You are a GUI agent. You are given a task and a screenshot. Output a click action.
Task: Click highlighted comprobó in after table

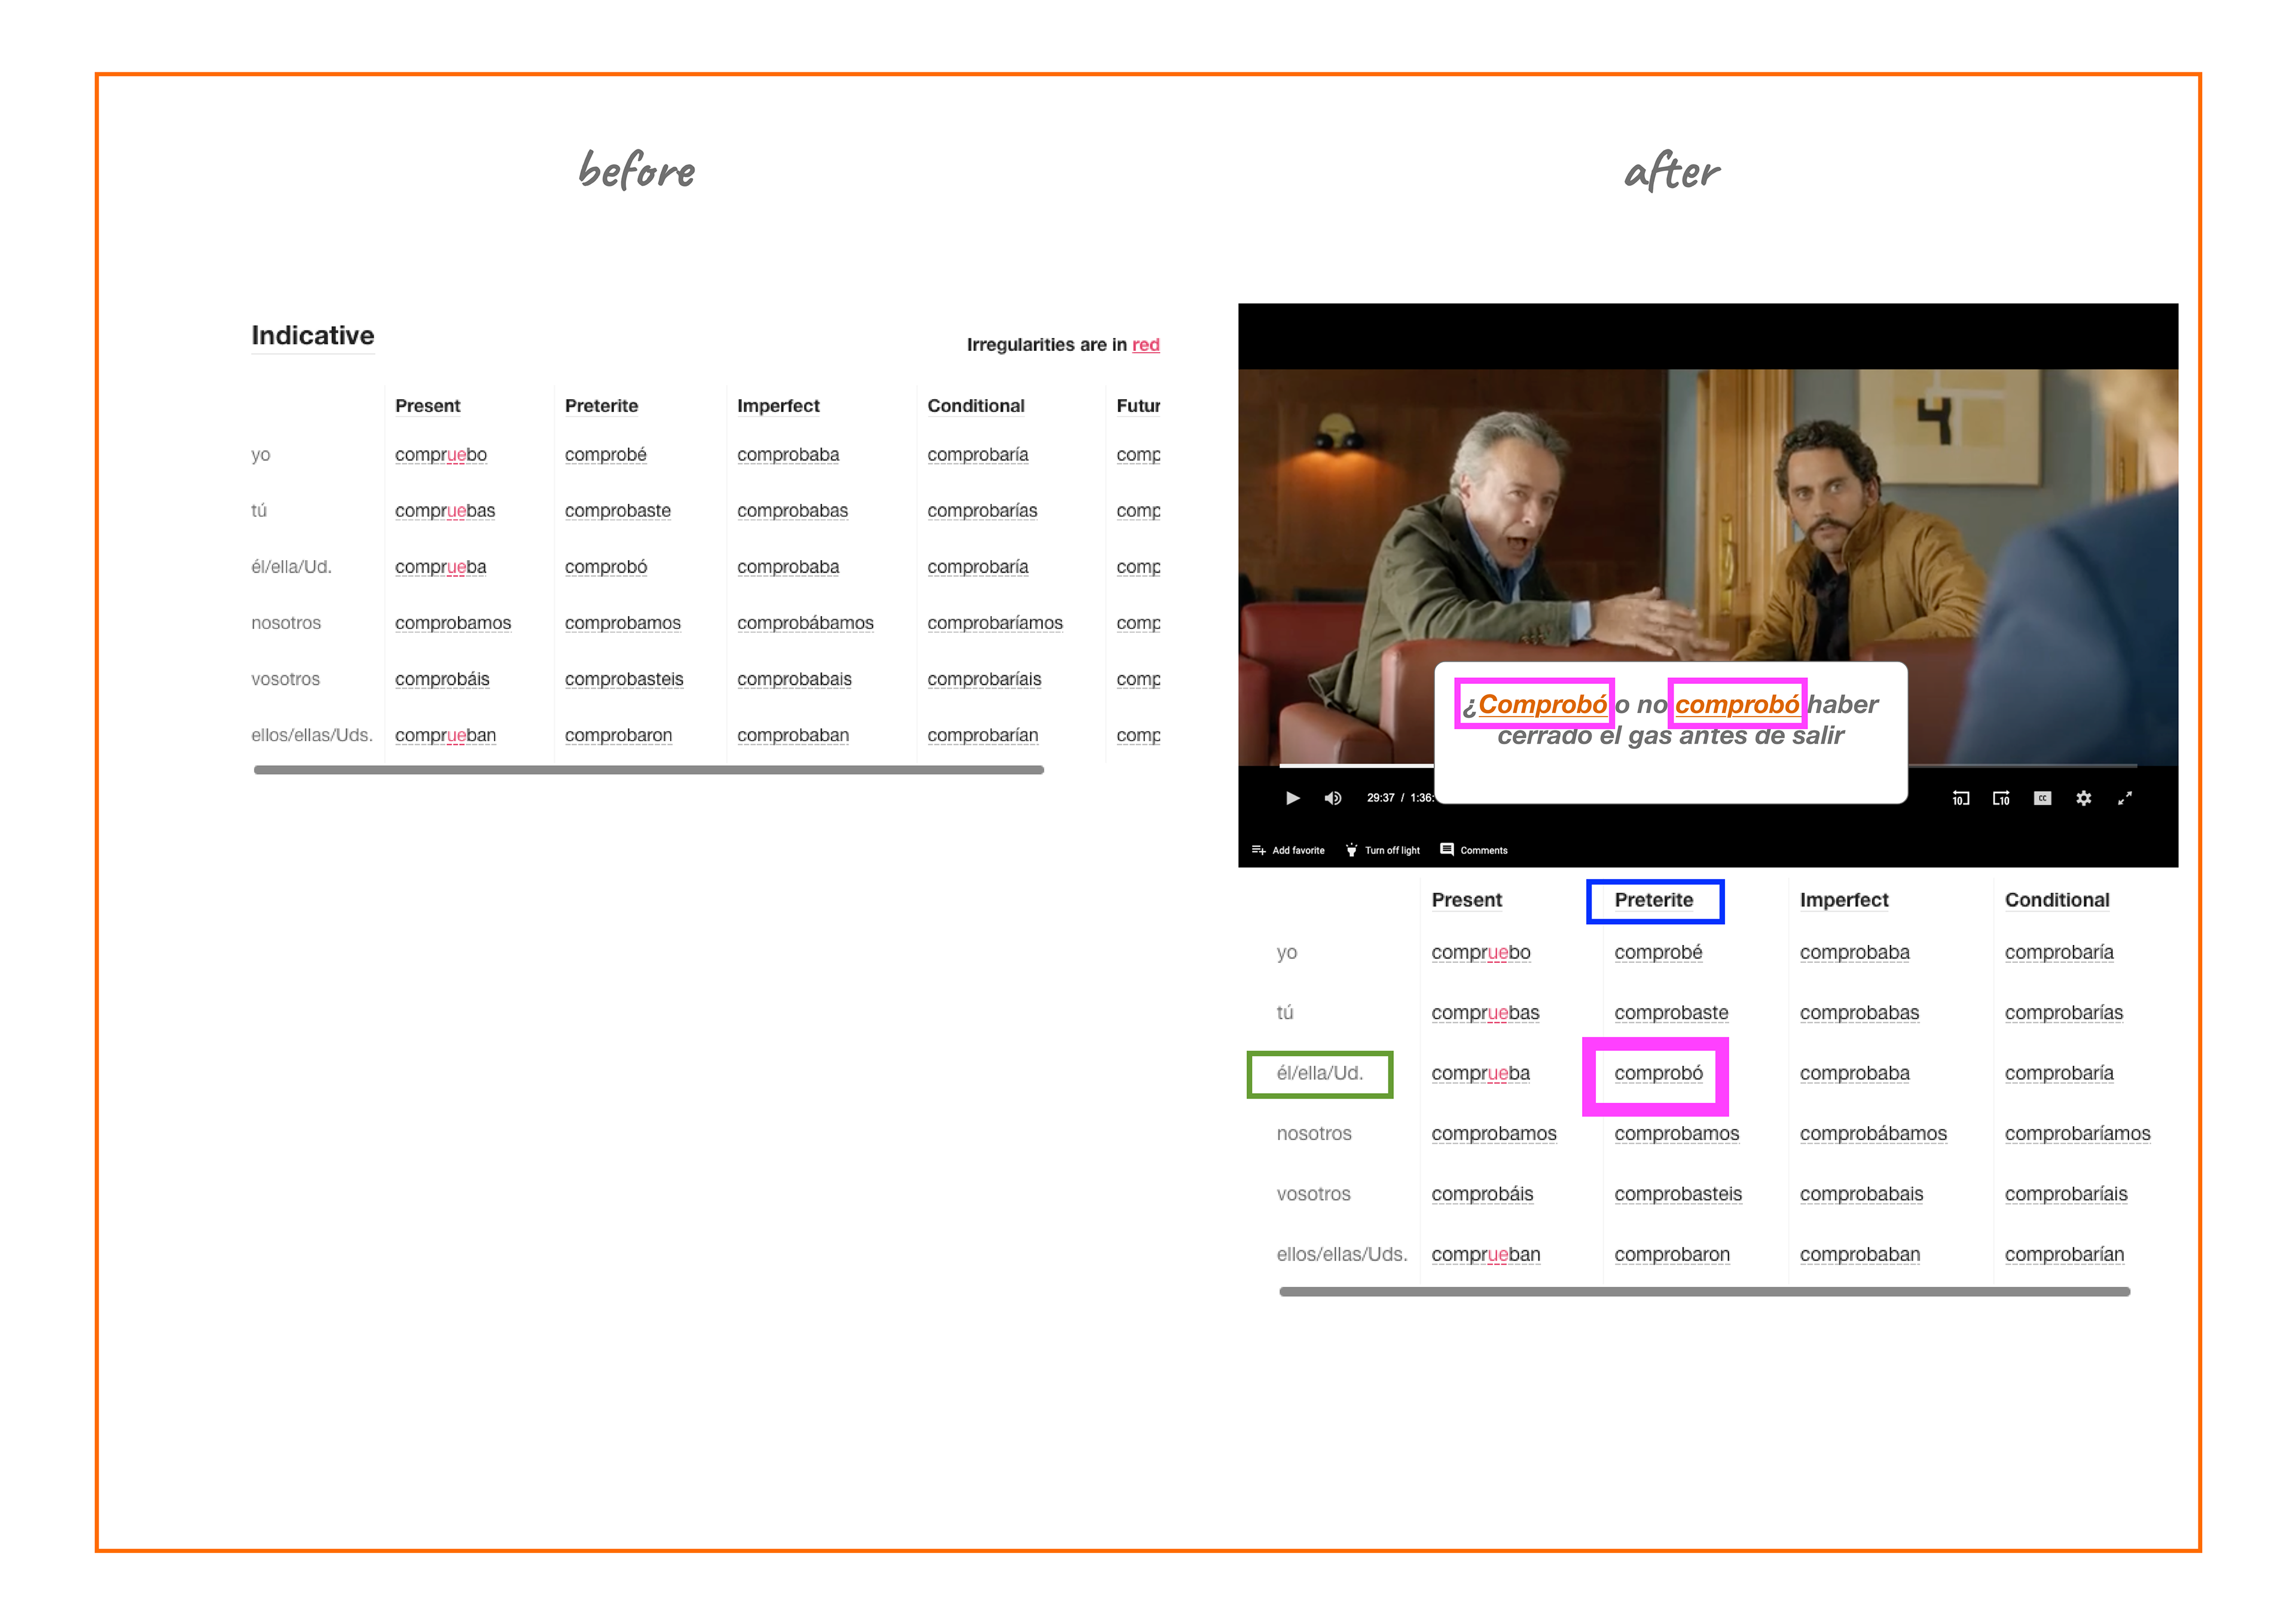click(x=1657, y=1072)
